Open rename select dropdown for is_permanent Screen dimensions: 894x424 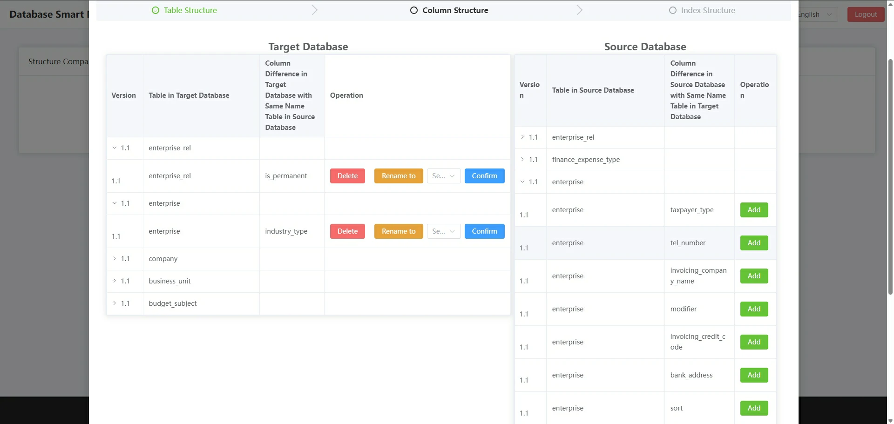tap(443, 176)
